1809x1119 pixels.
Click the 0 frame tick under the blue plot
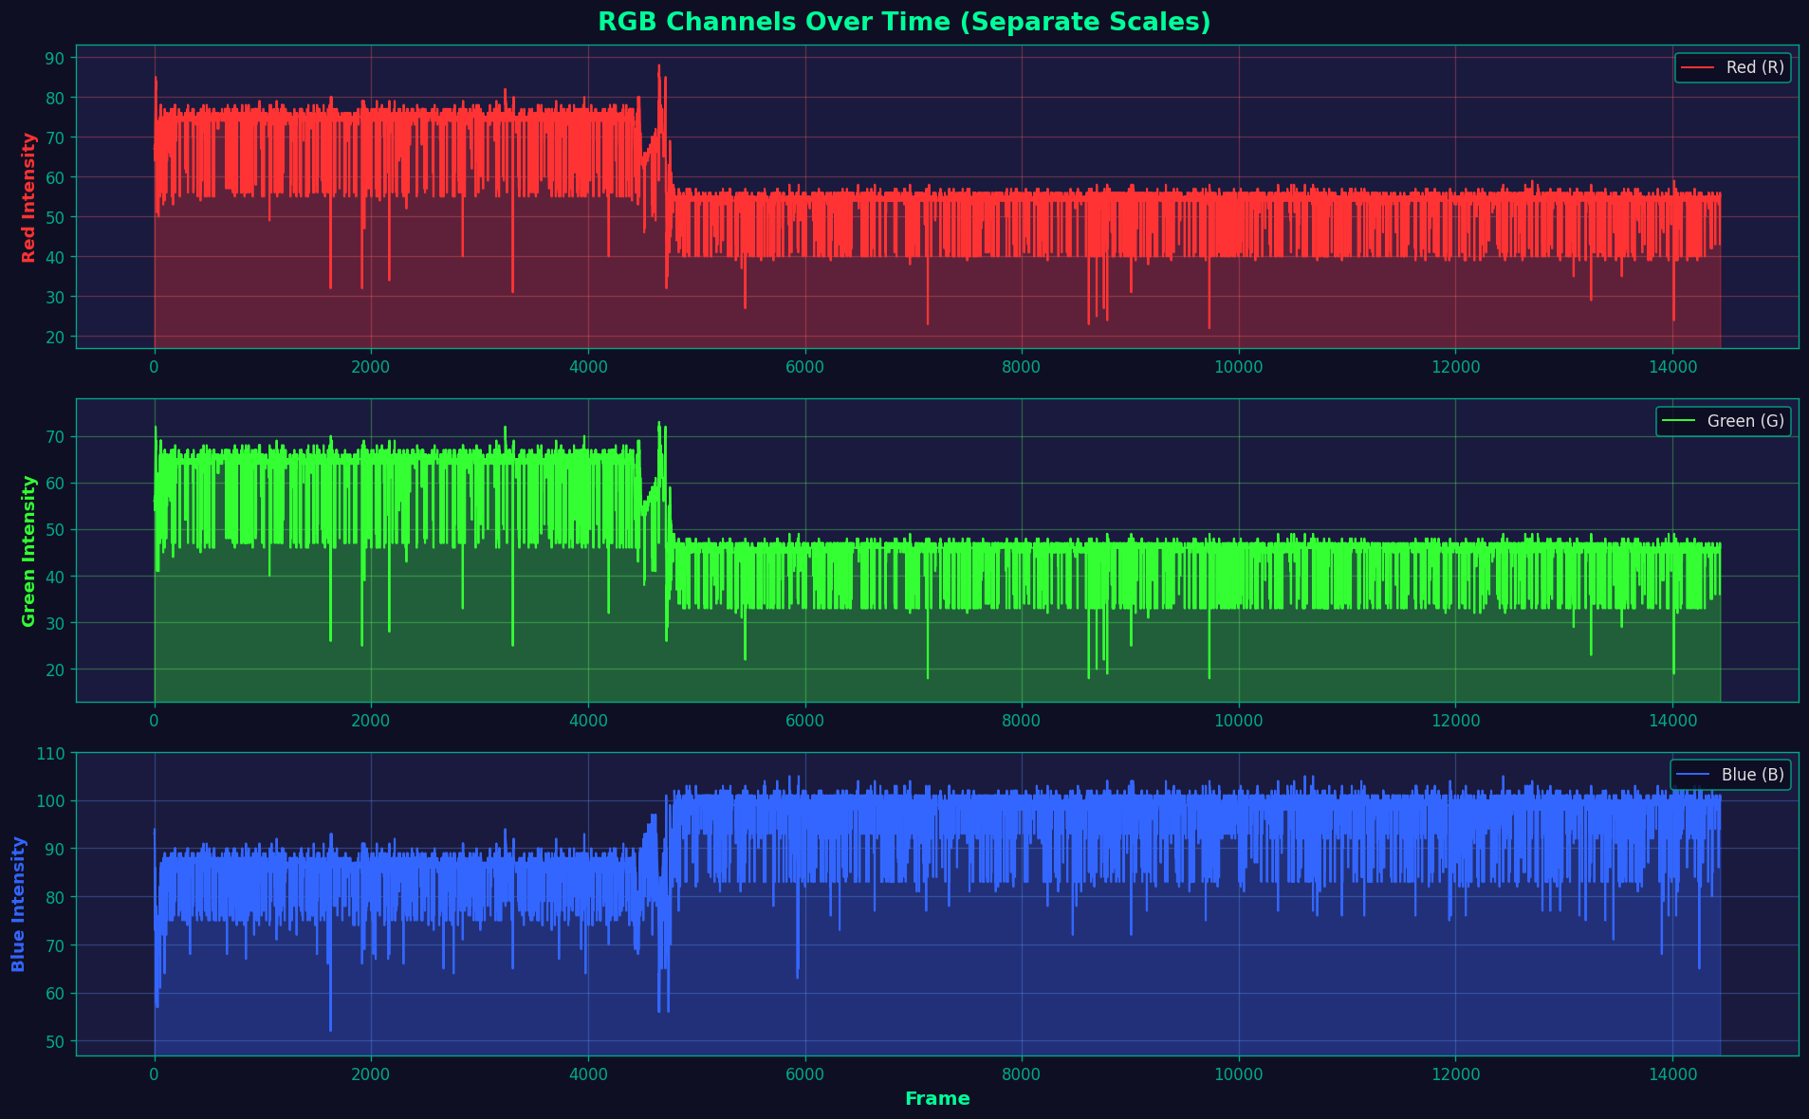(155, 1074)
